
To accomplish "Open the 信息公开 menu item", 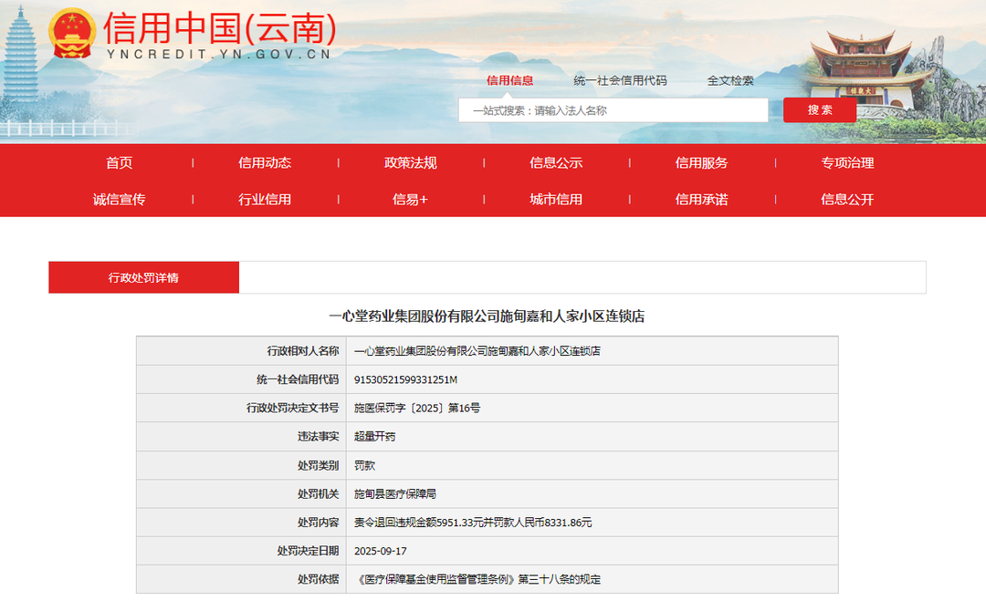I will pyautogui.click(x=847, y=199).
